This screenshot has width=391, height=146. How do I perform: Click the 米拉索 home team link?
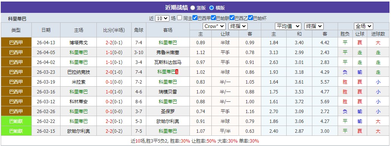79,82
